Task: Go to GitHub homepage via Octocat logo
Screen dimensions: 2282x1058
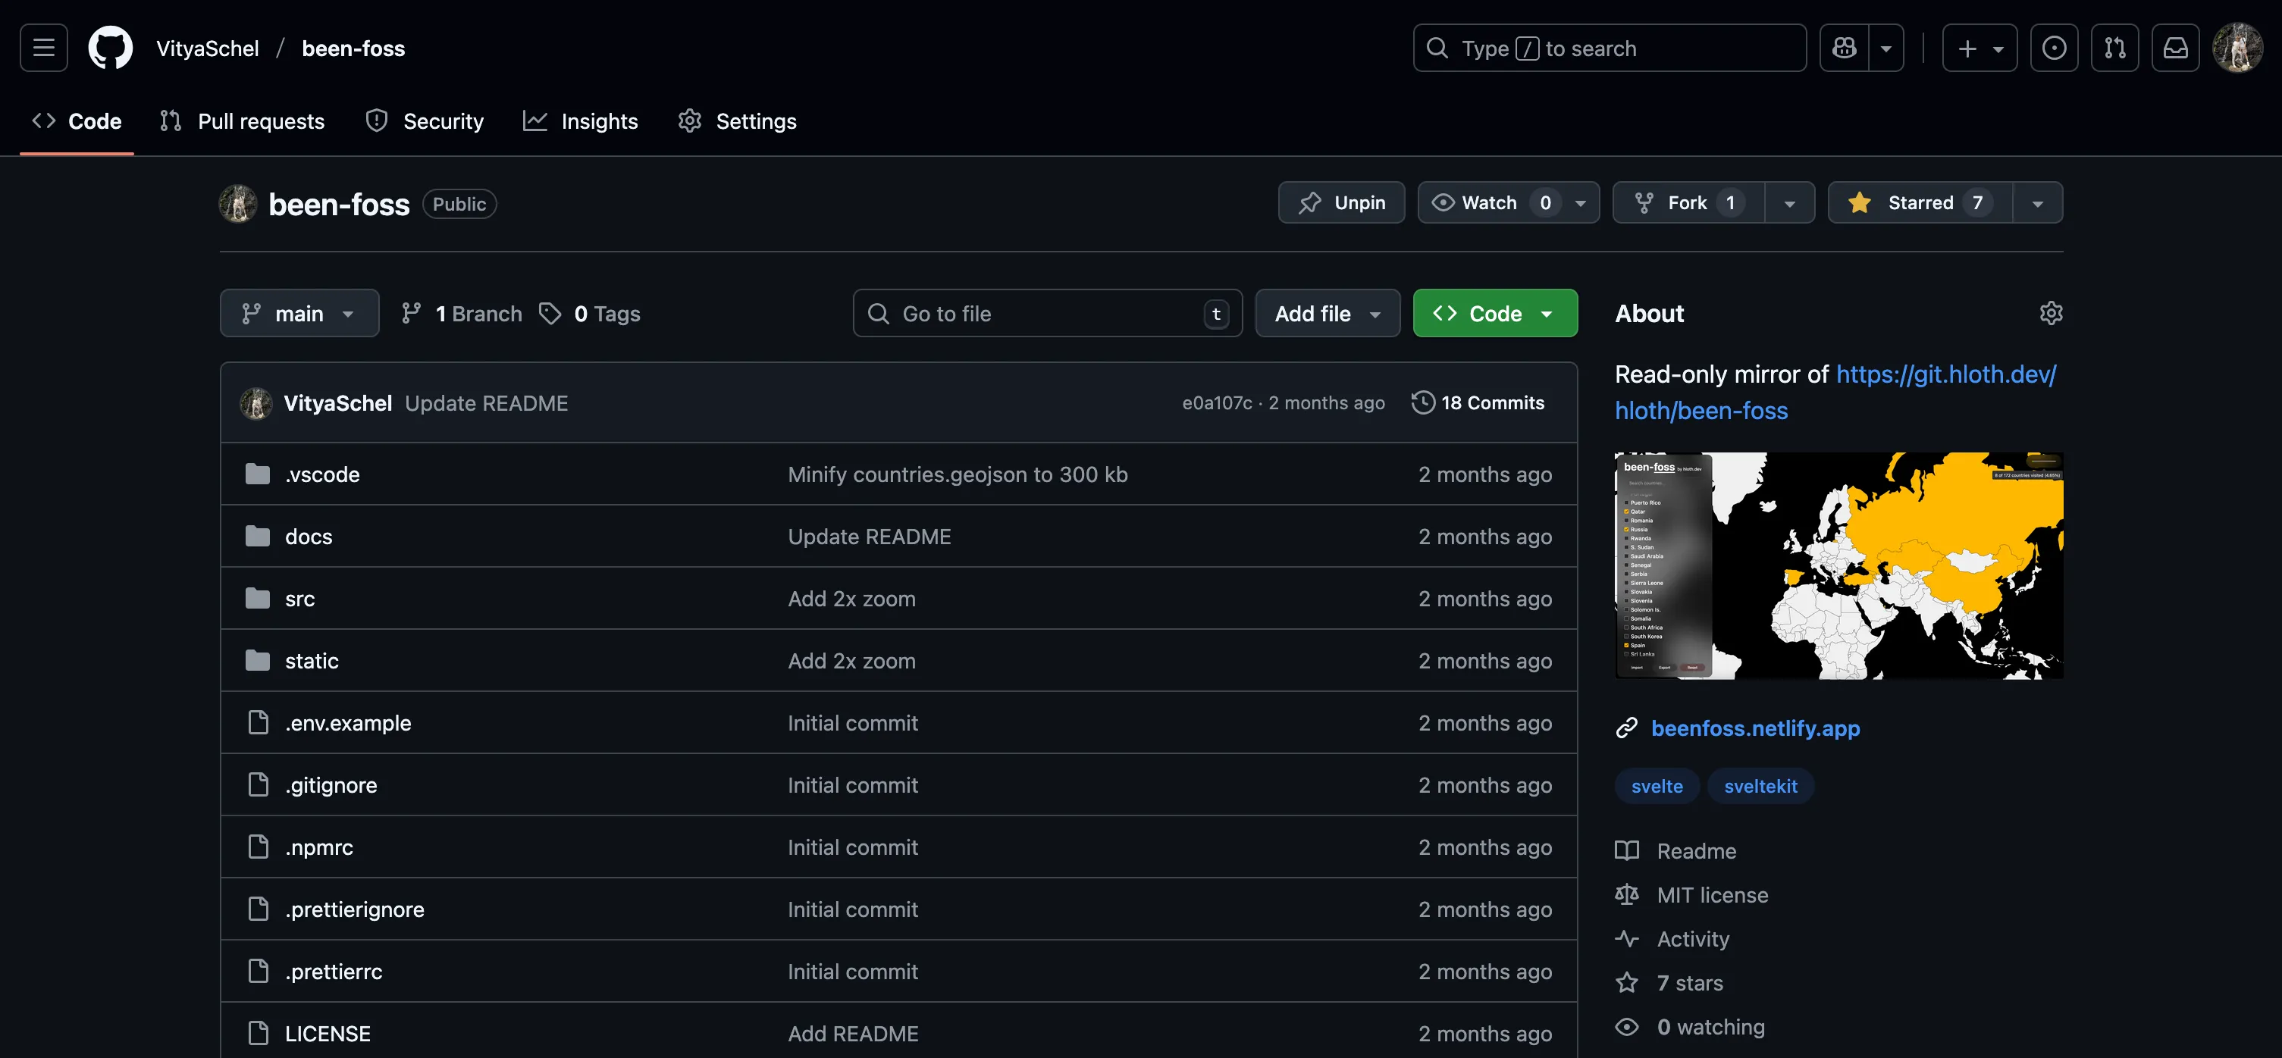Action: pos(110,48)
